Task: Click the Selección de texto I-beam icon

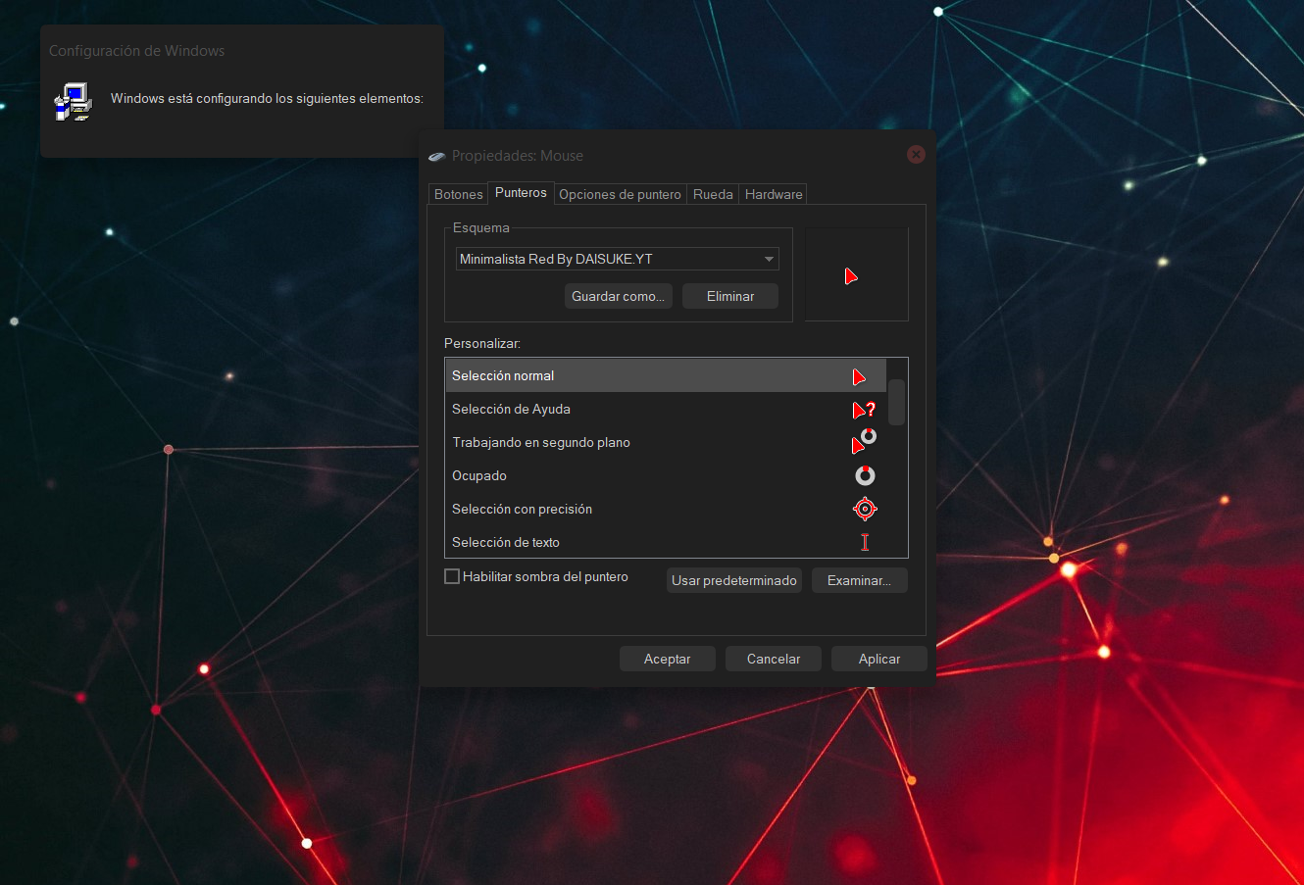Action: (864, 541)
